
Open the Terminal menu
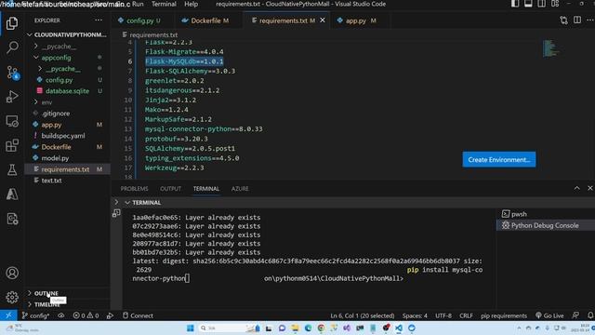[x=164, y=4]
